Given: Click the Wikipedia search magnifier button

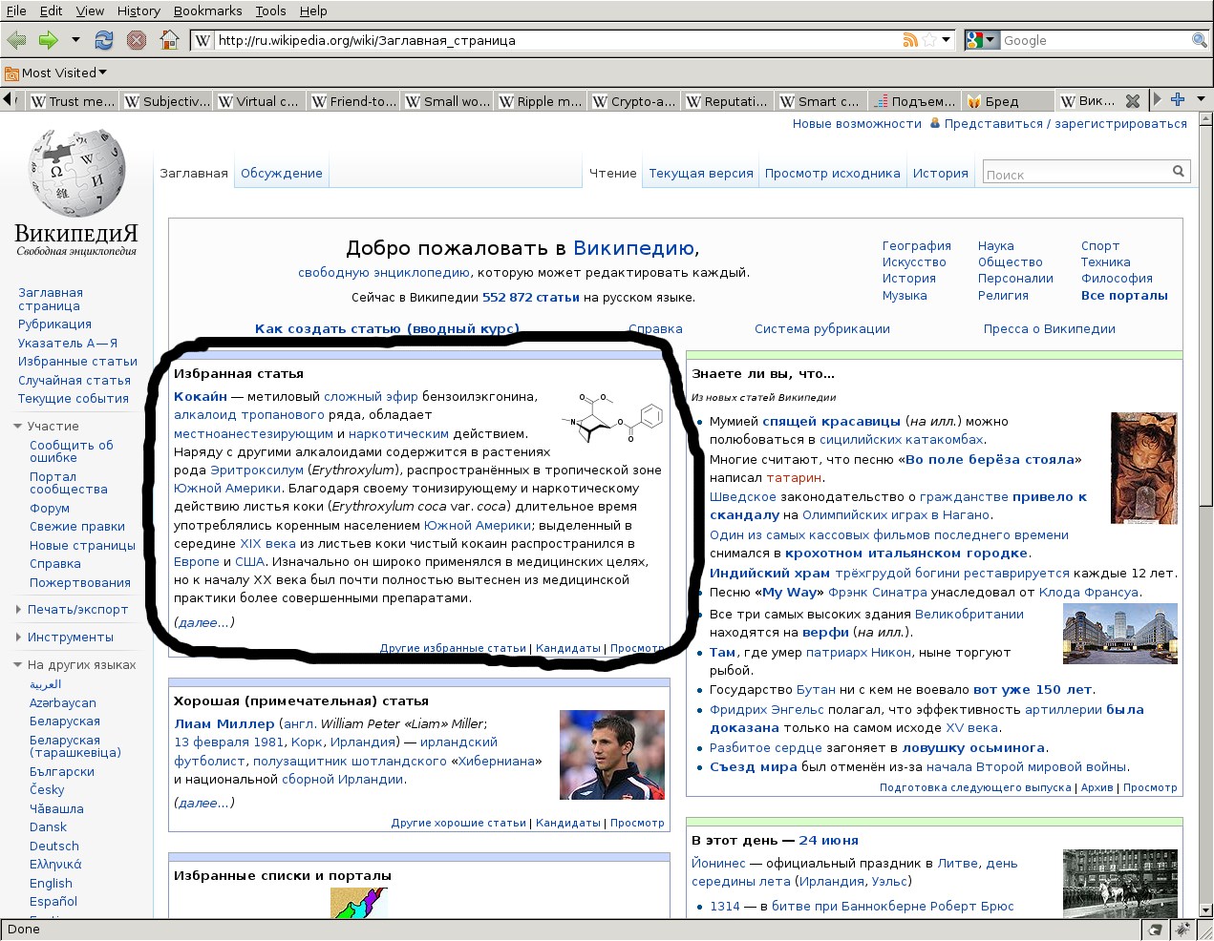Looking at the screenshot, I should (1179, 171).
